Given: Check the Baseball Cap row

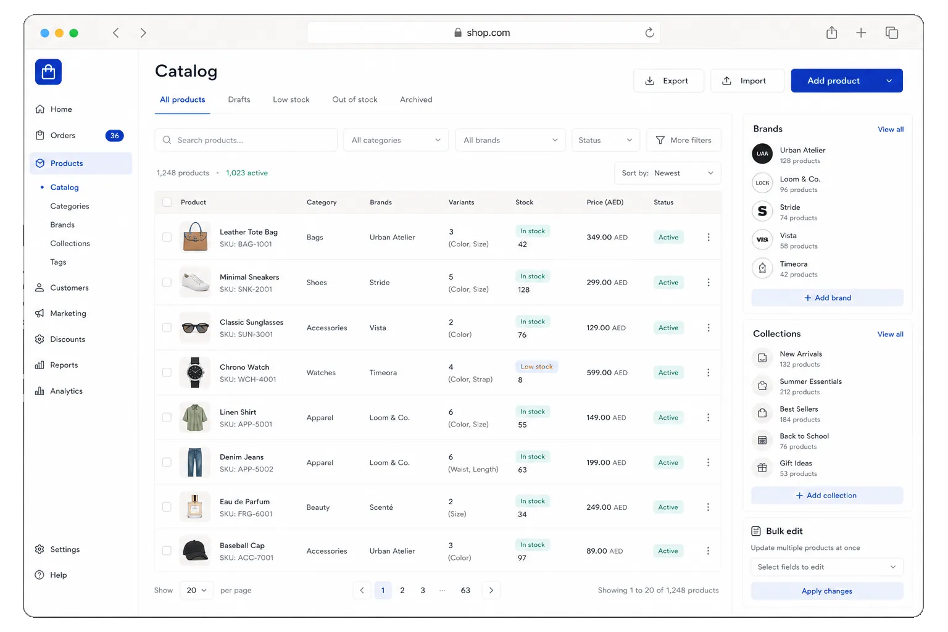Looking at the screenshot, I should (167, 551).
